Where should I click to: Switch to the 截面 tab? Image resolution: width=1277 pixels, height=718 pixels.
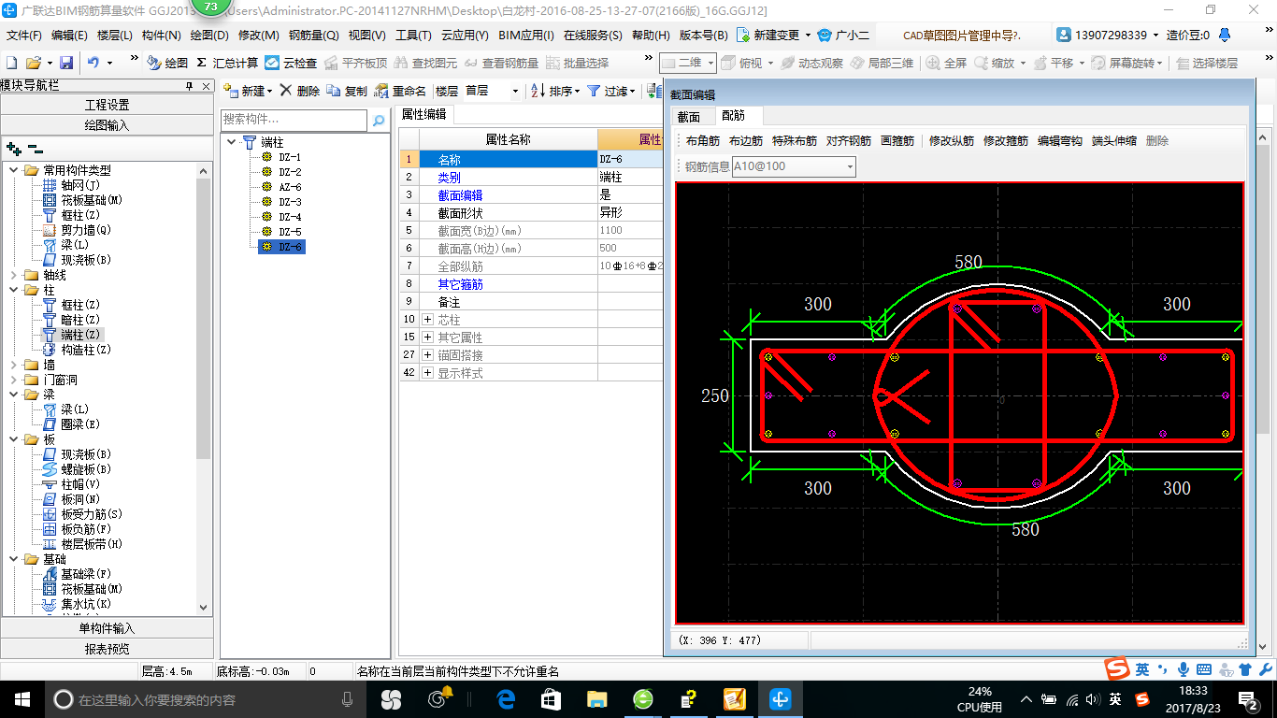tap(689, 117)
